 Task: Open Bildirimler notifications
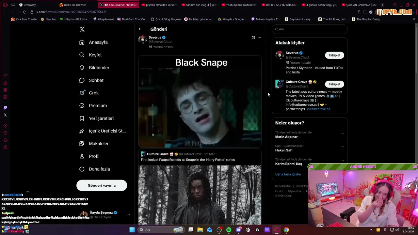point(94,68)
